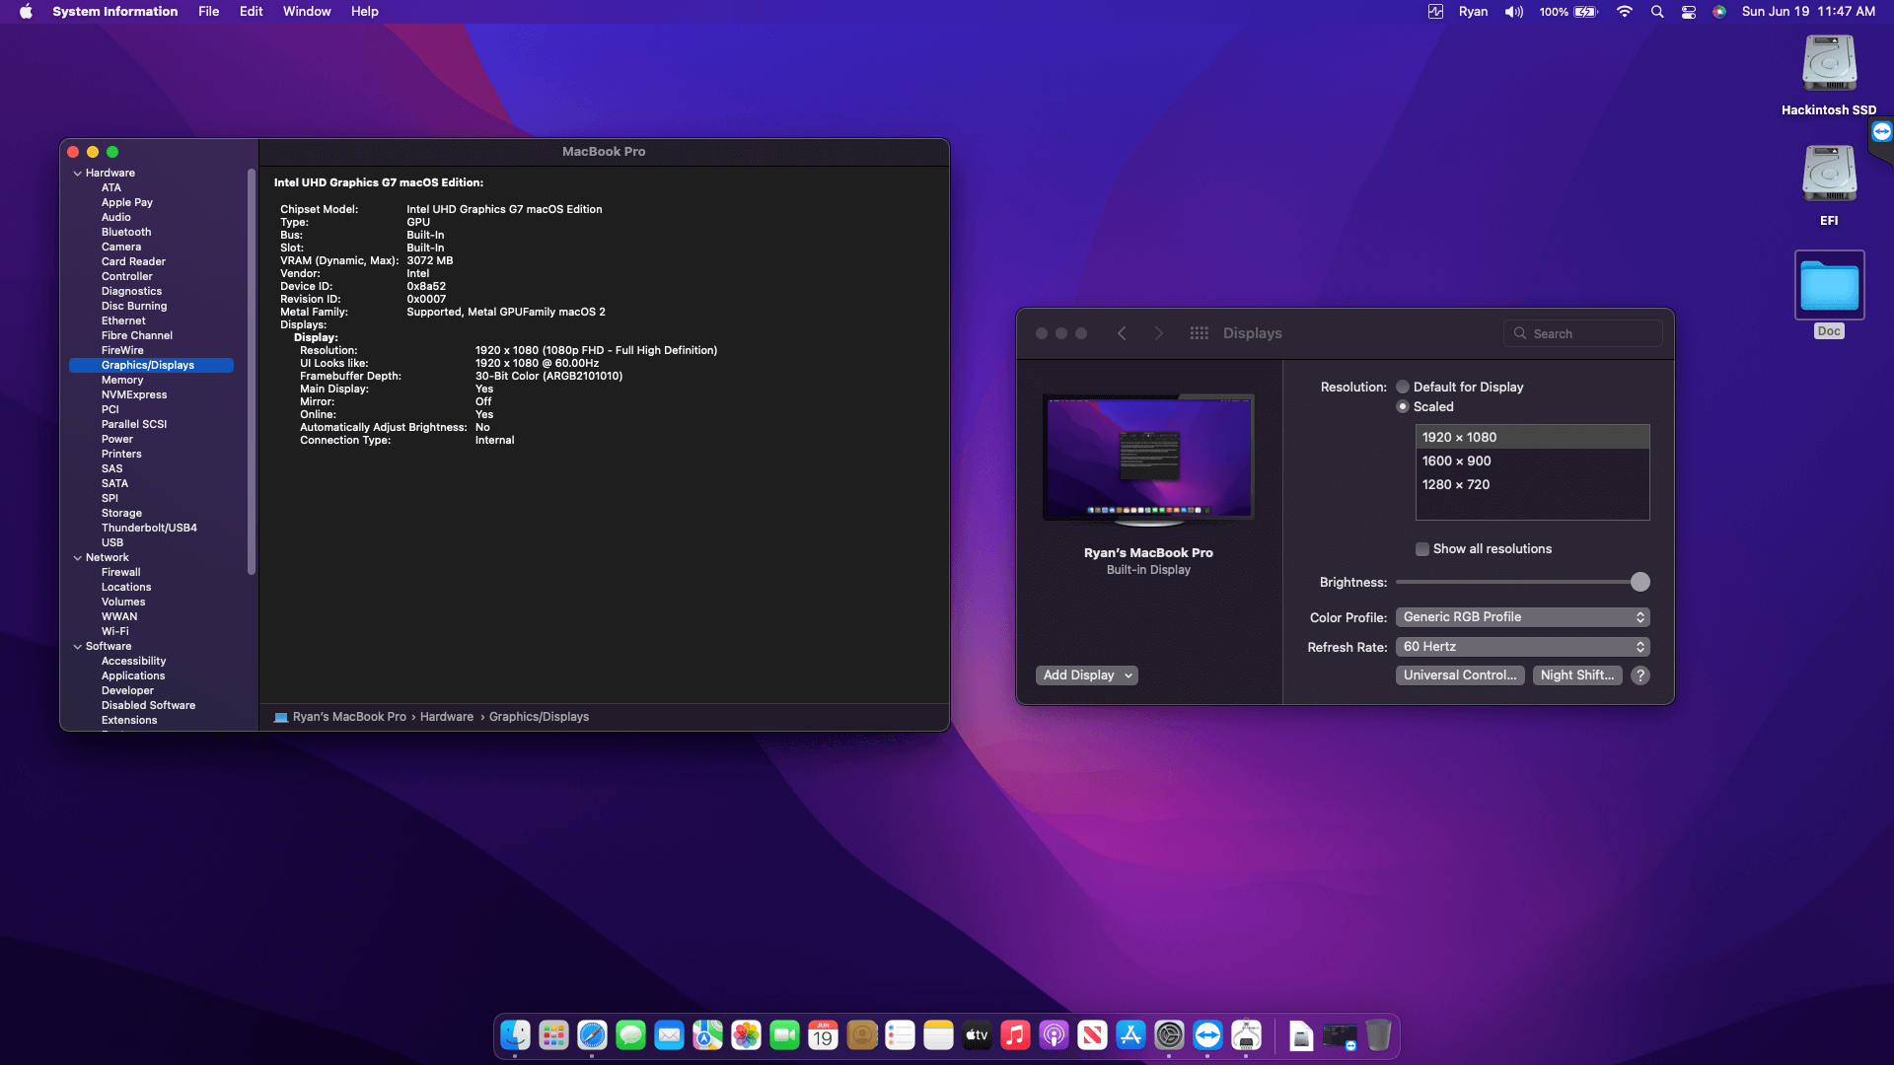
Task: Open TeamViewer from the dock
Action: click(x=1207, y=1035)
